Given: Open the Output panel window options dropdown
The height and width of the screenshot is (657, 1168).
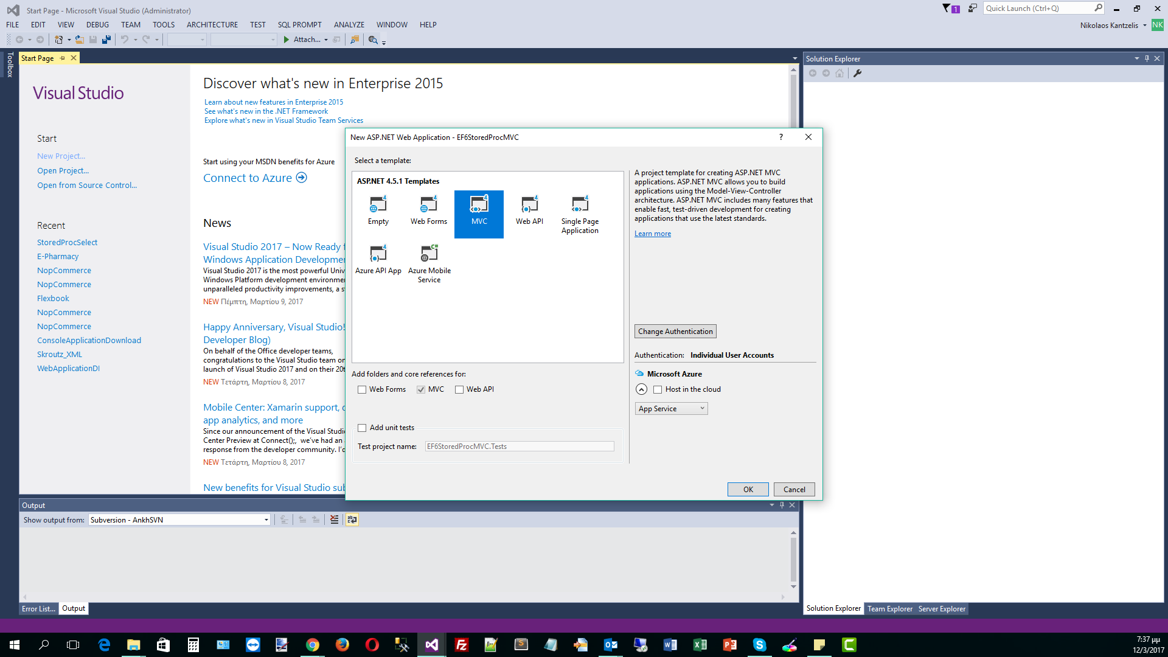Looking at the screenshot, I should (771, 505).
